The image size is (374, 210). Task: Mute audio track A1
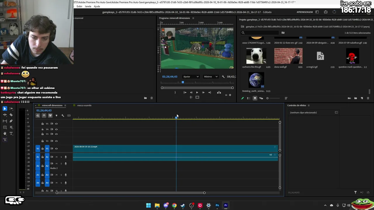pyautogui.click(x=56, y=157)
